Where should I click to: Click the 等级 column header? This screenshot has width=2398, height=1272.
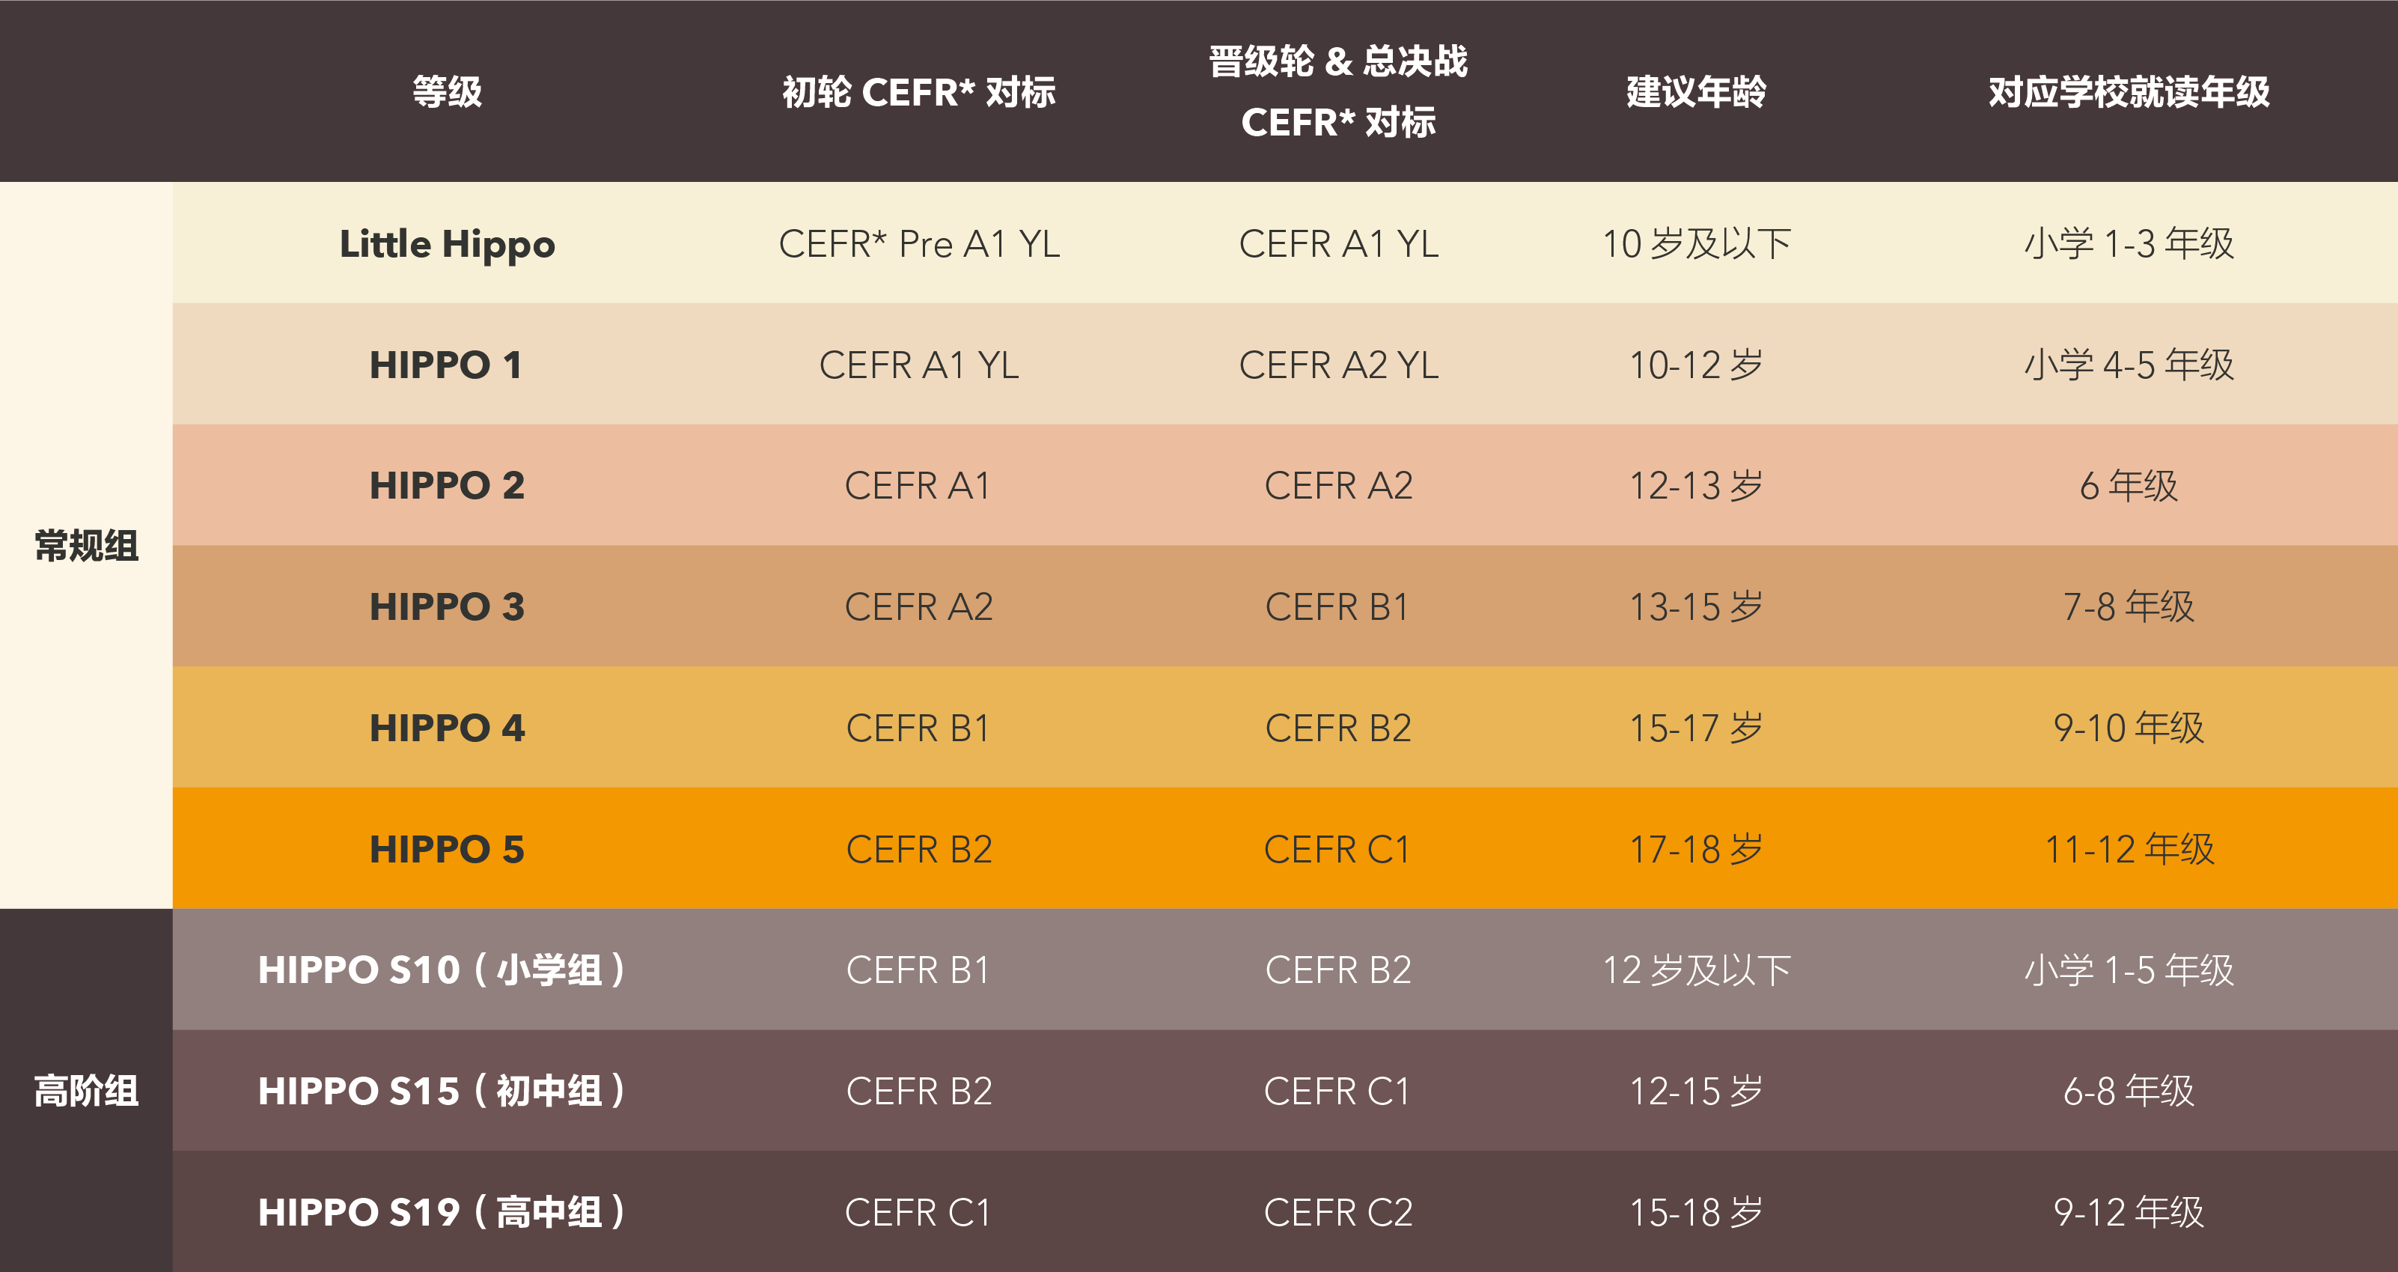[447, 91]
